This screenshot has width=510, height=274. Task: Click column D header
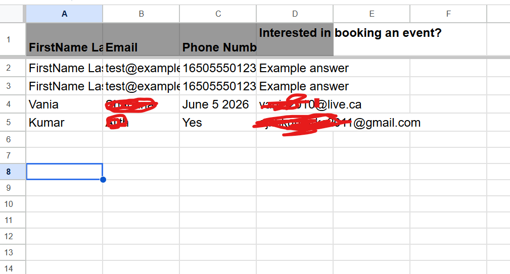point(295,14)
